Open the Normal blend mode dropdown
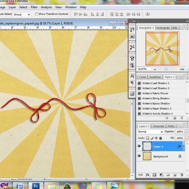189x189 pixels. click(150, 132)
